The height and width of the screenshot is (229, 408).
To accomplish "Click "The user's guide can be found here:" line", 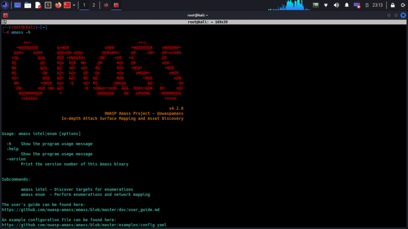I will pos(43,205).
